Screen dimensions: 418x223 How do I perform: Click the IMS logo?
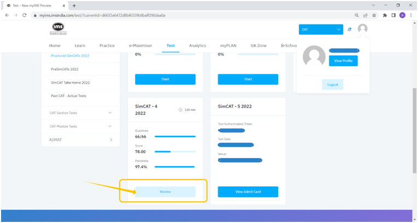58,28
